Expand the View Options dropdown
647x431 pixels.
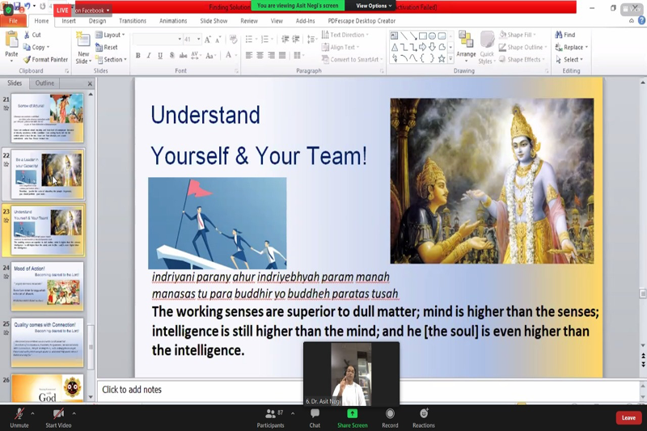click(x=374, y=6)
